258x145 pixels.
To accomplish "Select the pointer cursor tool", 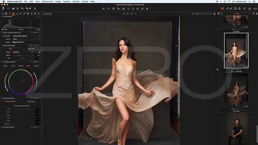I will coord(103,9).
